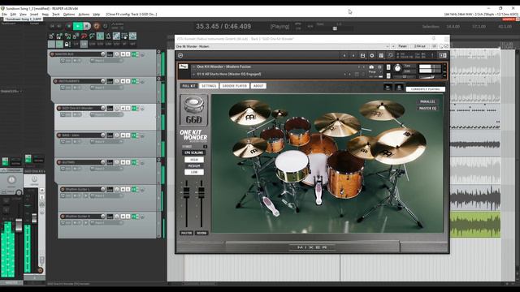Arm record on Rhythm Guitar R track
The image size is (520, 292).
pyautogui.click(x=63, y=217)
